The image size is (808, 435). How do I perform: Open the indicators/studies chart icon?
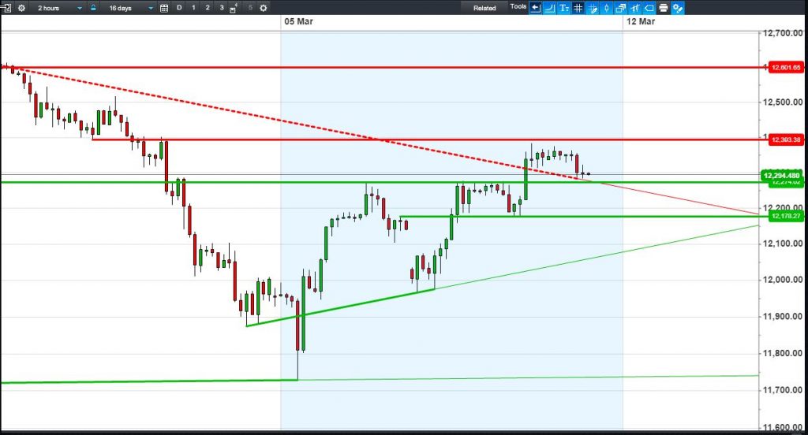(635, 8)
